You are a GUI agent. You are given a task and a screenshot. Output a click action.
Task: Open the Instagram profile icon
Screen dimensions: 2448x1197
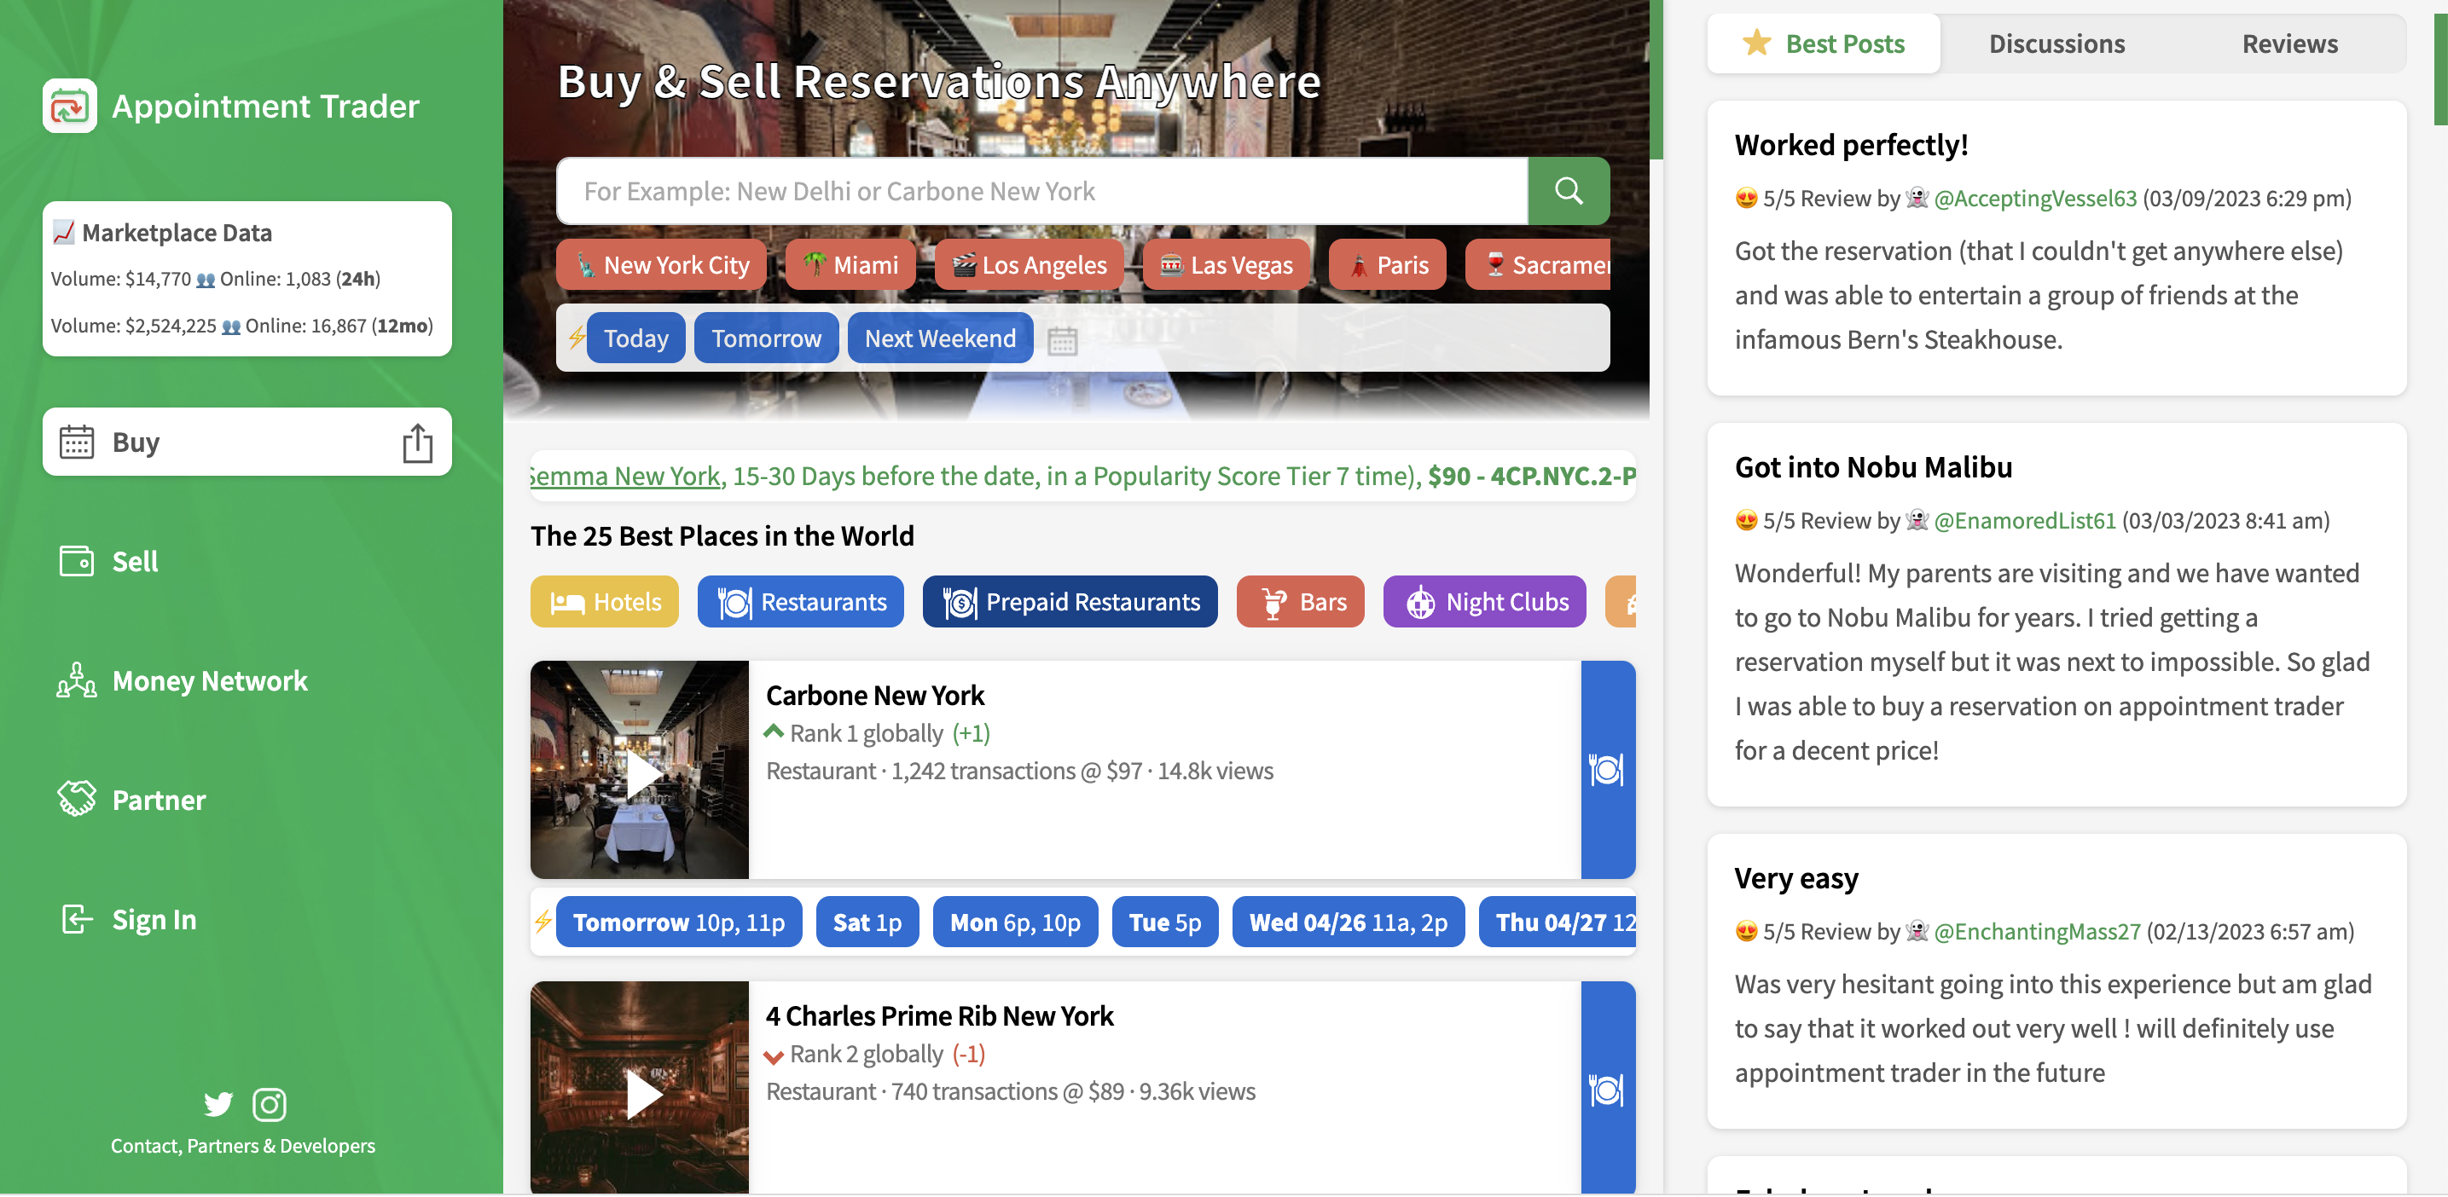269,1104
